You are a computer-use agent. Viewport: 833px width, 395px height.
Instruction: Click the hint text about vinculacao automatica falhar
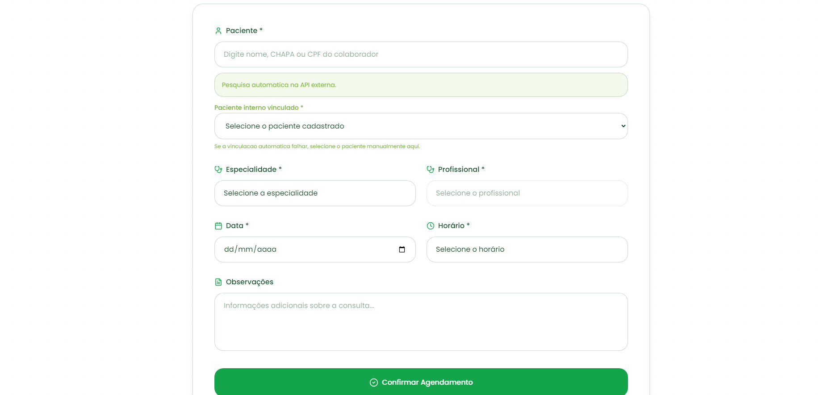[x=317, y=146]
